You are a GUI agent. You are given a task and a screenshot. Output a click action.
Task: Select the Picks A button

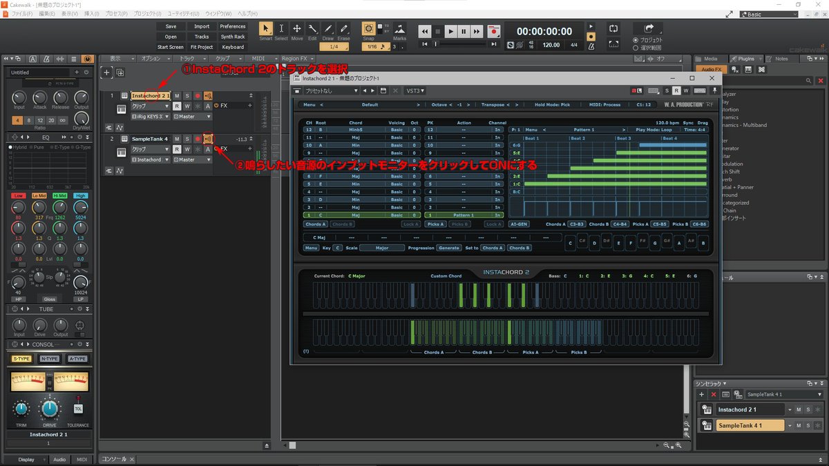(x=435, y=224)
